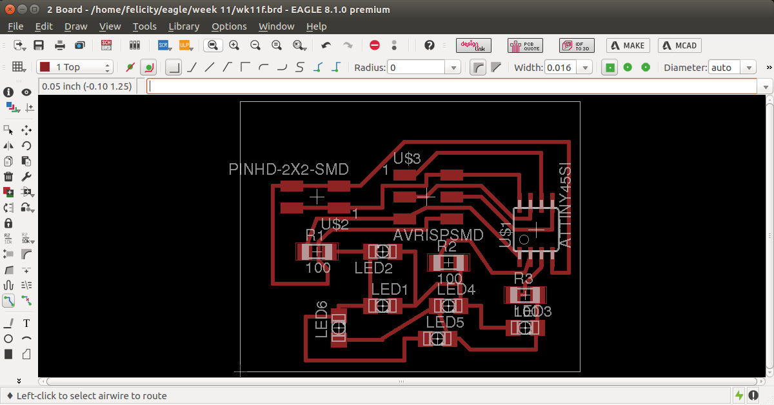Select the Circle drawing tool

pyautogui.click(x=8, y=339)
